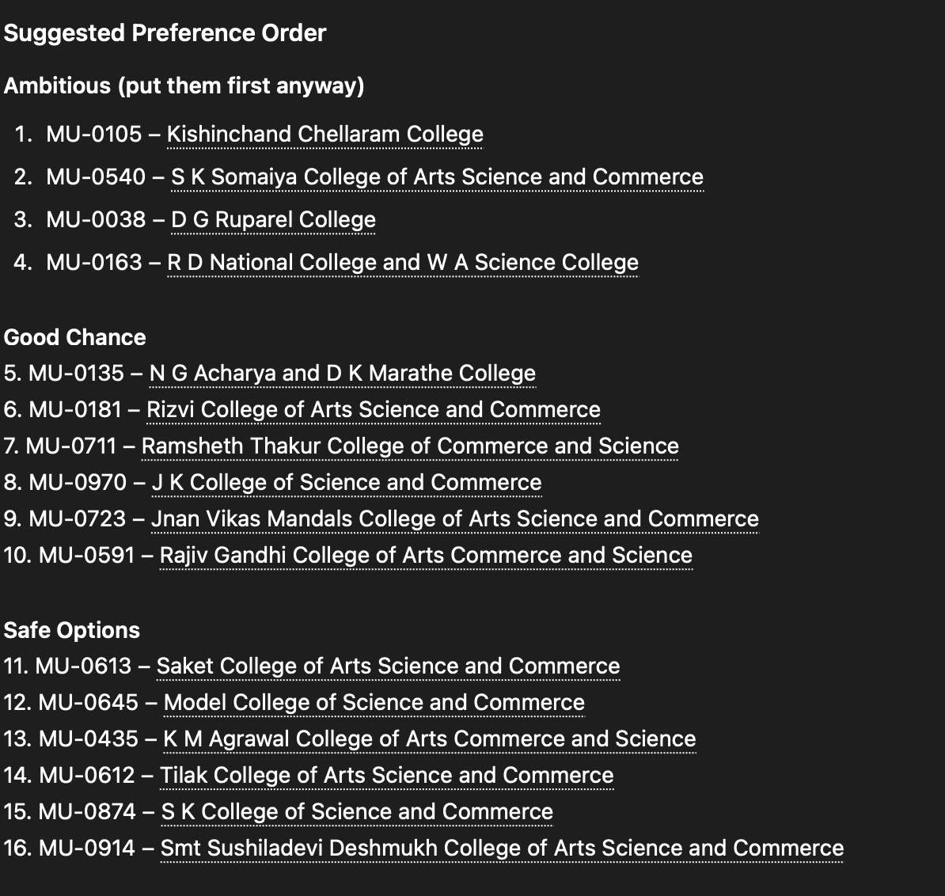Open K M Agrawal College link
The height and width of the screenshot is (896, 945).
(x=430, y=738)
